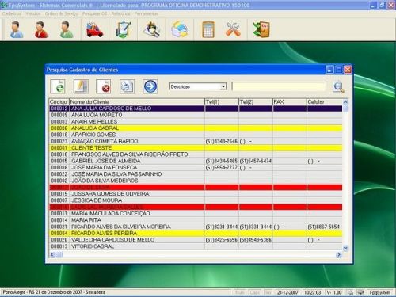Select row ANAIR MEIRELLES
This screenshot has width=396, height=297.
(x=196, y=121)
